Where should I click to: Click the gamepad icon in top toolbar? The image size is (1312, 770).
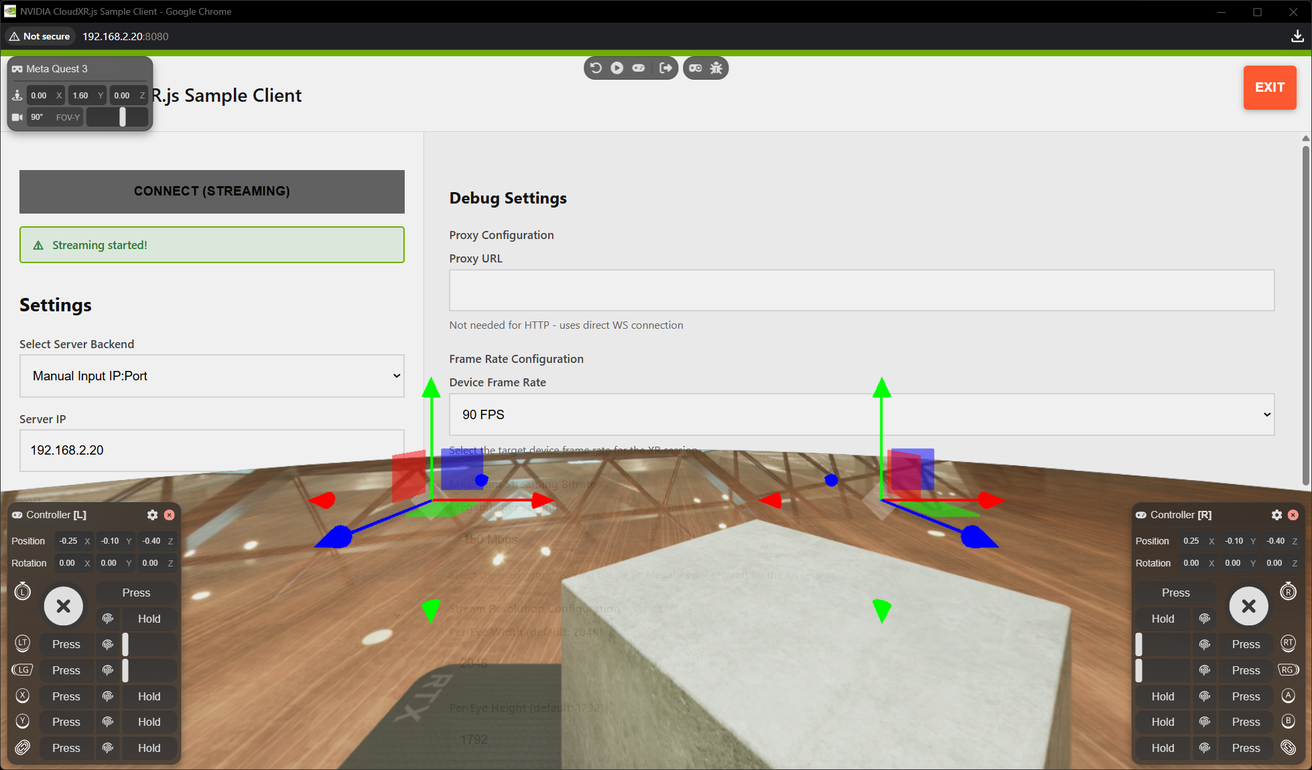tap(639, 68)
